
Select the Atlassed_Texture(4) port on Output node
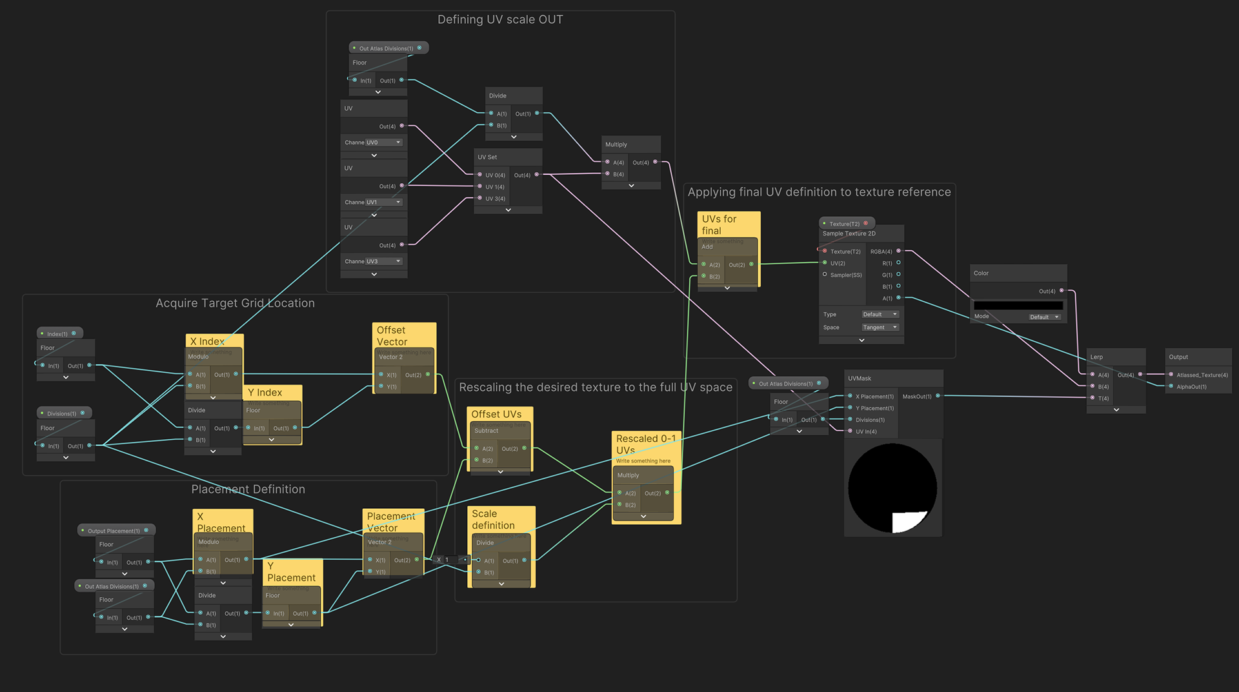[x=1171, y=375]
